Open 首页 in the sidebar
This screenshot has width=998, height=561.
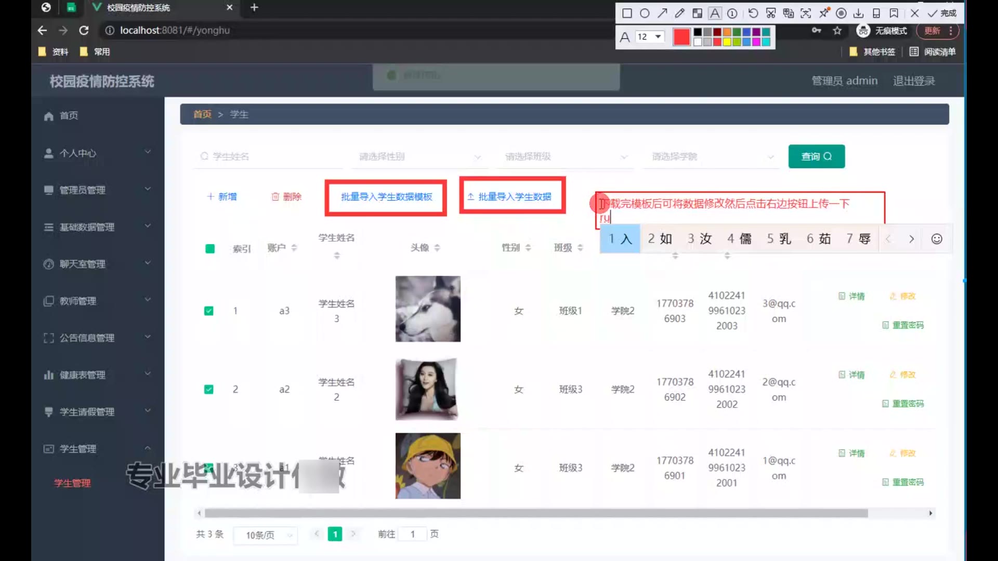(69, 115)
